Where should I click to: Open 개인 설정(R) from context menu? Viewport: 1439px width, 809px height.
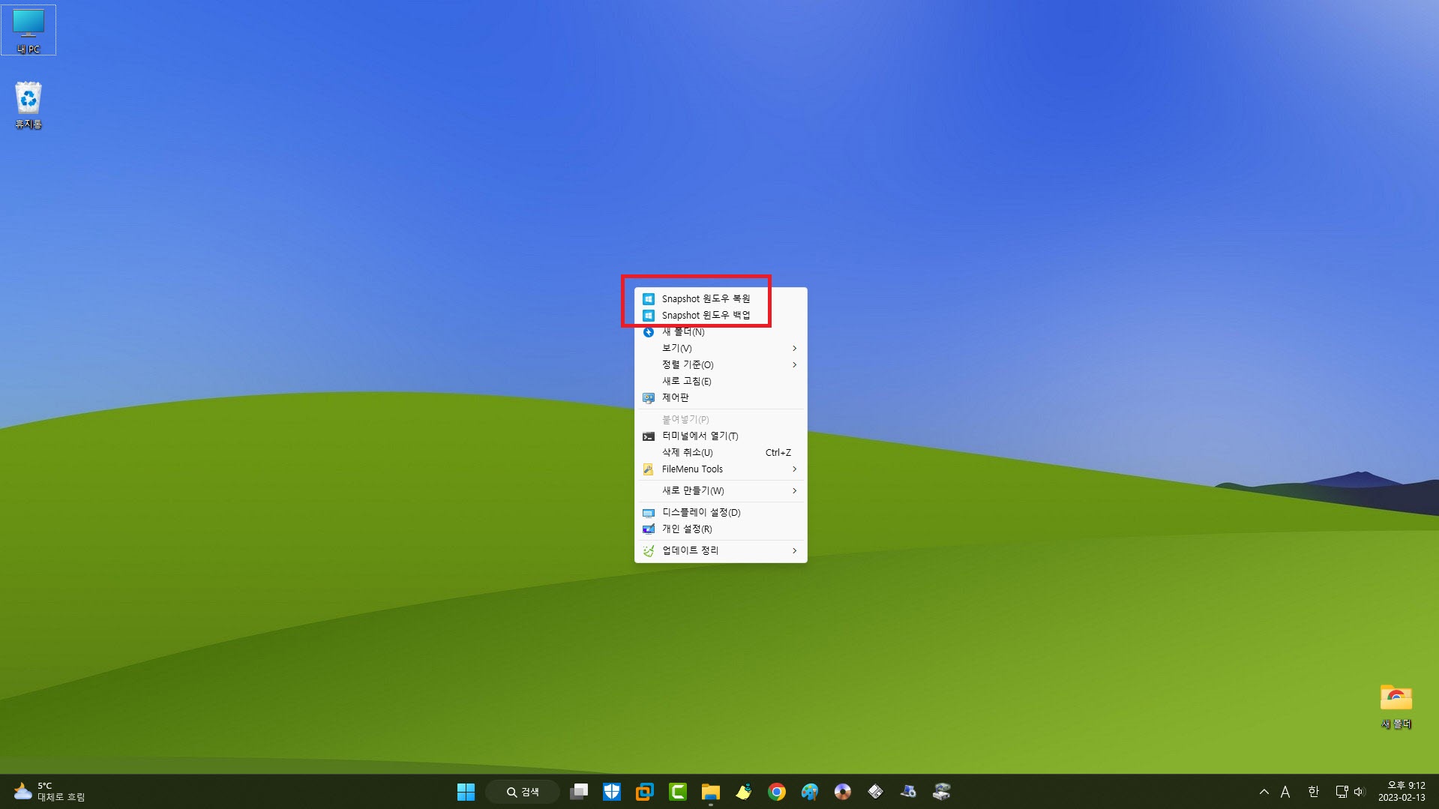tap(721, 529)
